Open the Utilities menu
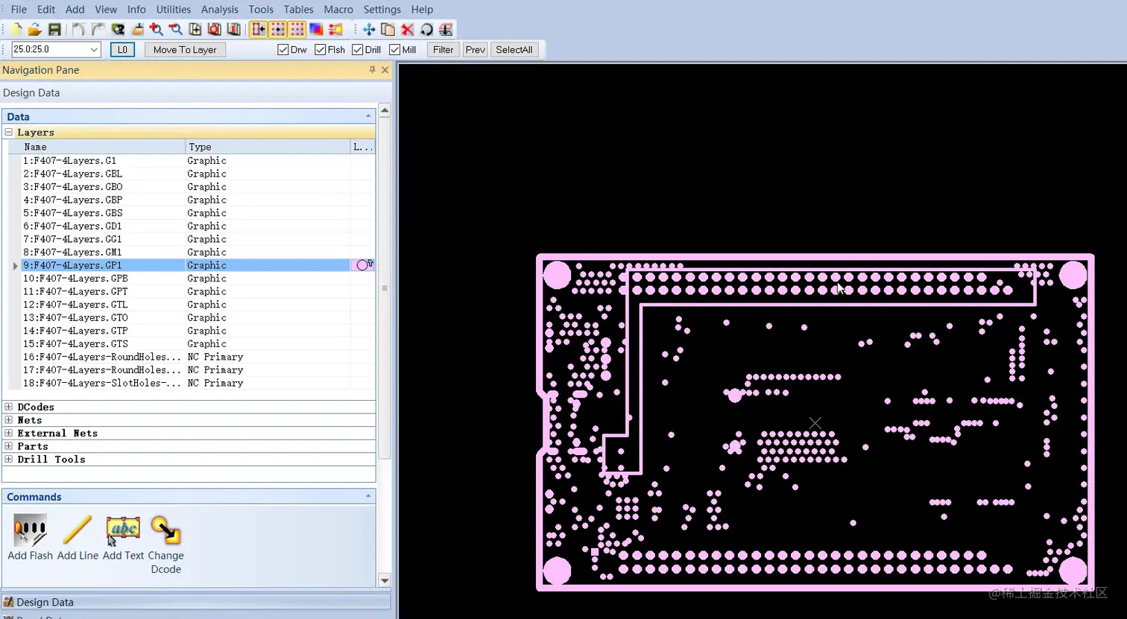The height and width of the screenshot is (619, 1127). (x=174, y=10)
